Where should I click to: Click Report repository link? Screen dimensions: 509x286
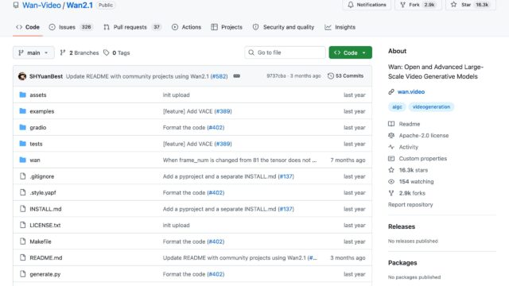pyautogui.click(x=410, y=205)
